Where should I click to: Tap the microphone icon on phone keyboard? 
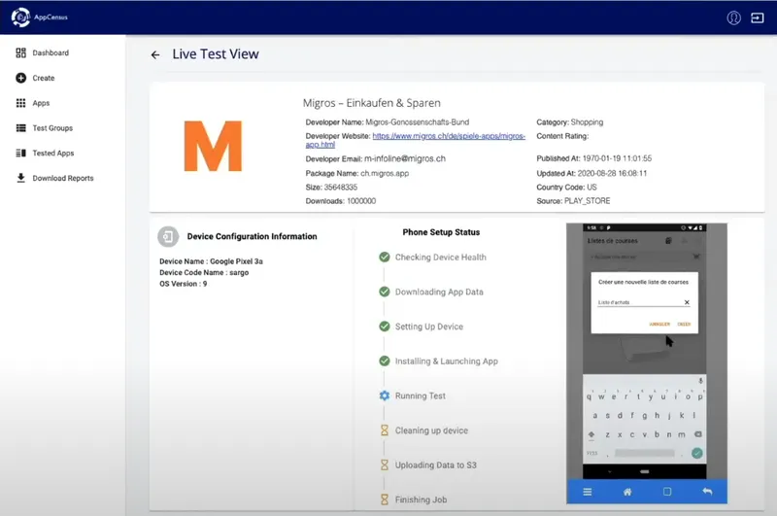[700, 381]
